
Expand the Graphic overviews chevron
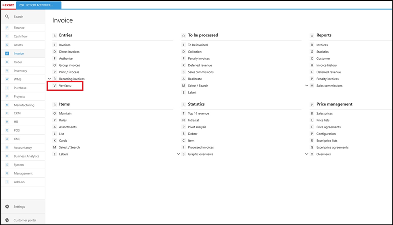(178, 154)
